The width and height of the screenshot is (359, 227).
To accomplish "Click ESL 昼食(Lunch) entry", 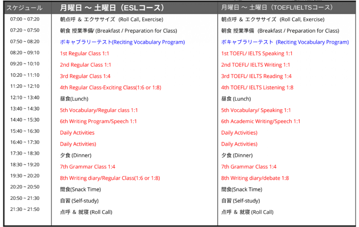I will tap(74, 99).
